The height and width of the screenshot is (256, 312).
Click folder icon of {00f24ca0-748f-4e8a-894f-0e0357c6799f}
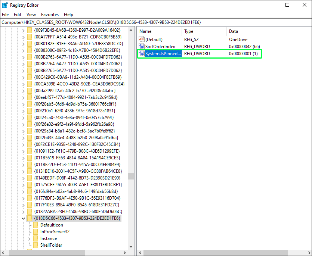(x=30, y=118)
